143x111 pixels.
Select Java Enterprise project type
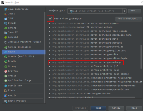23,9
